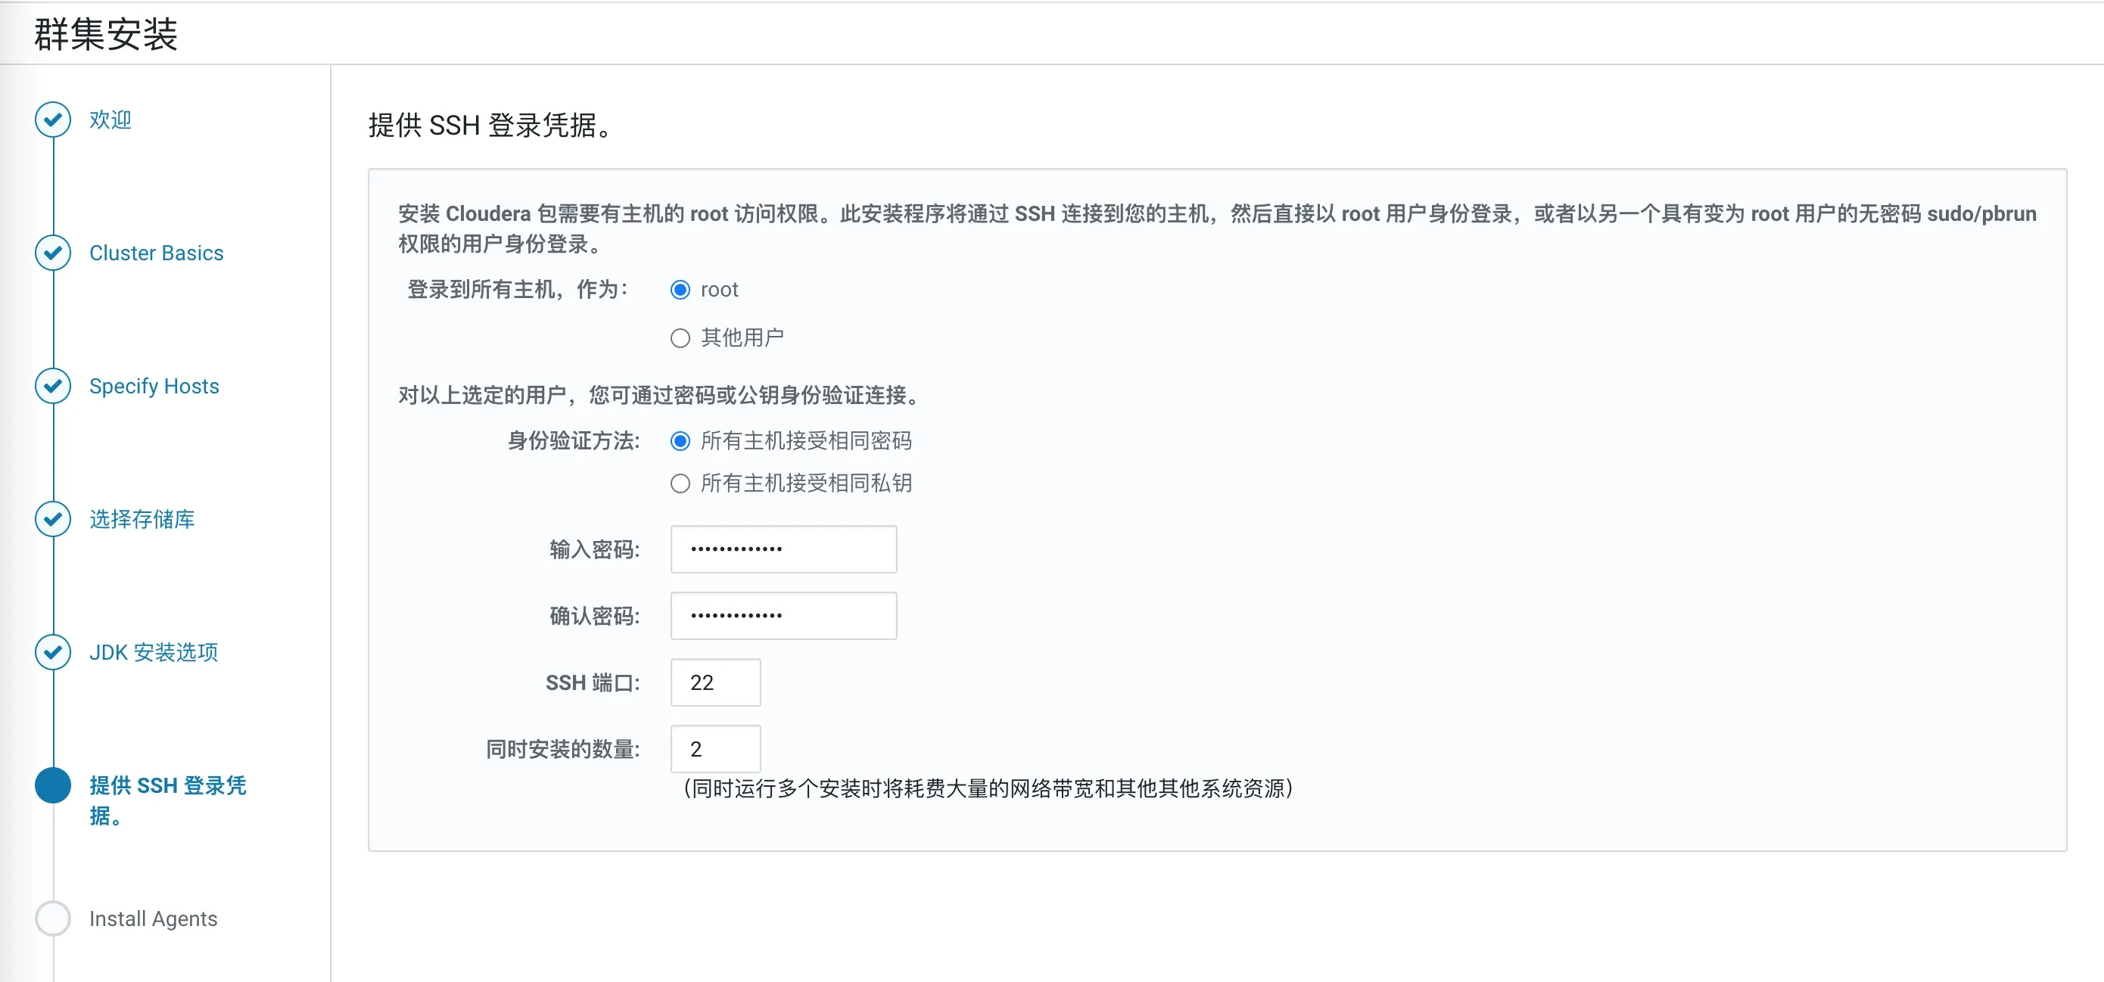Click the SSH 端口 field showing 22

714,682
